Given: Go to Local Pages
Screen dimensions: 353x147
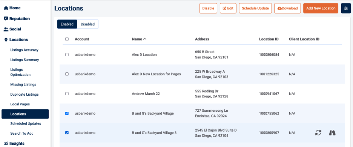Looking at the screenshot, I should tap(20, 104).
